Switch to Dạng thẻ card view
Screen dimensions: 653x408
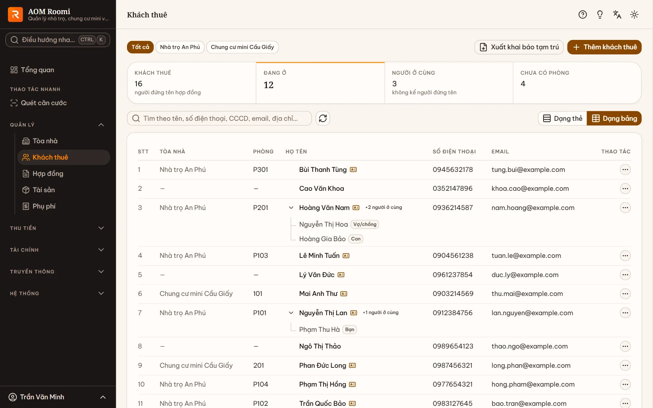coord(562,118)
